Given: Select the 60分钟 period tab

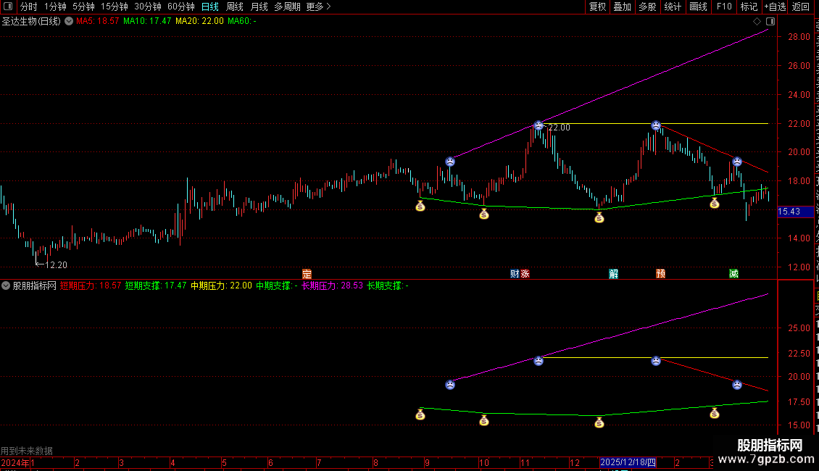Looking at the screenshot, I should point(180,7).
